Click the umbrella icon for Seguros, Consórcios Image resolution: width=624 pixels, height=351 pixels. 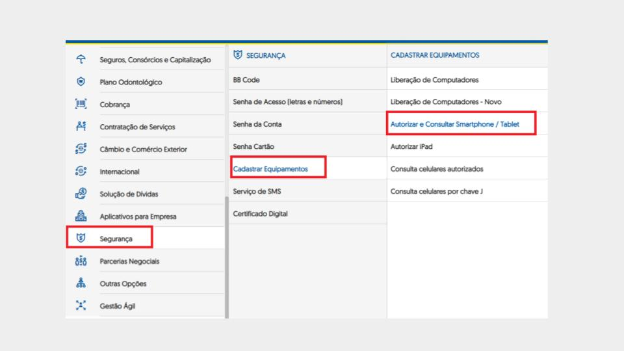point(81,59)
